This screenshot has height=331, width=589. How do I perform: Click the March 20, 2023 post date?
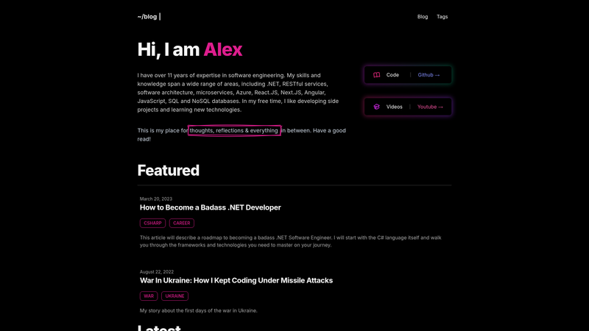tap(156, 199)
